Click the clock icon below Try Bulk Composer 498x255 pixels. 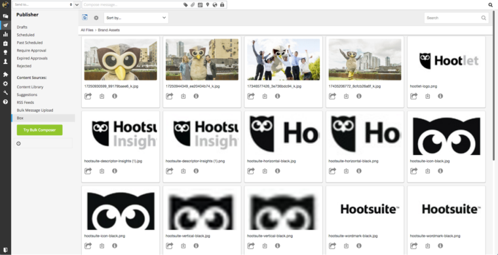(x=18, y=143)
